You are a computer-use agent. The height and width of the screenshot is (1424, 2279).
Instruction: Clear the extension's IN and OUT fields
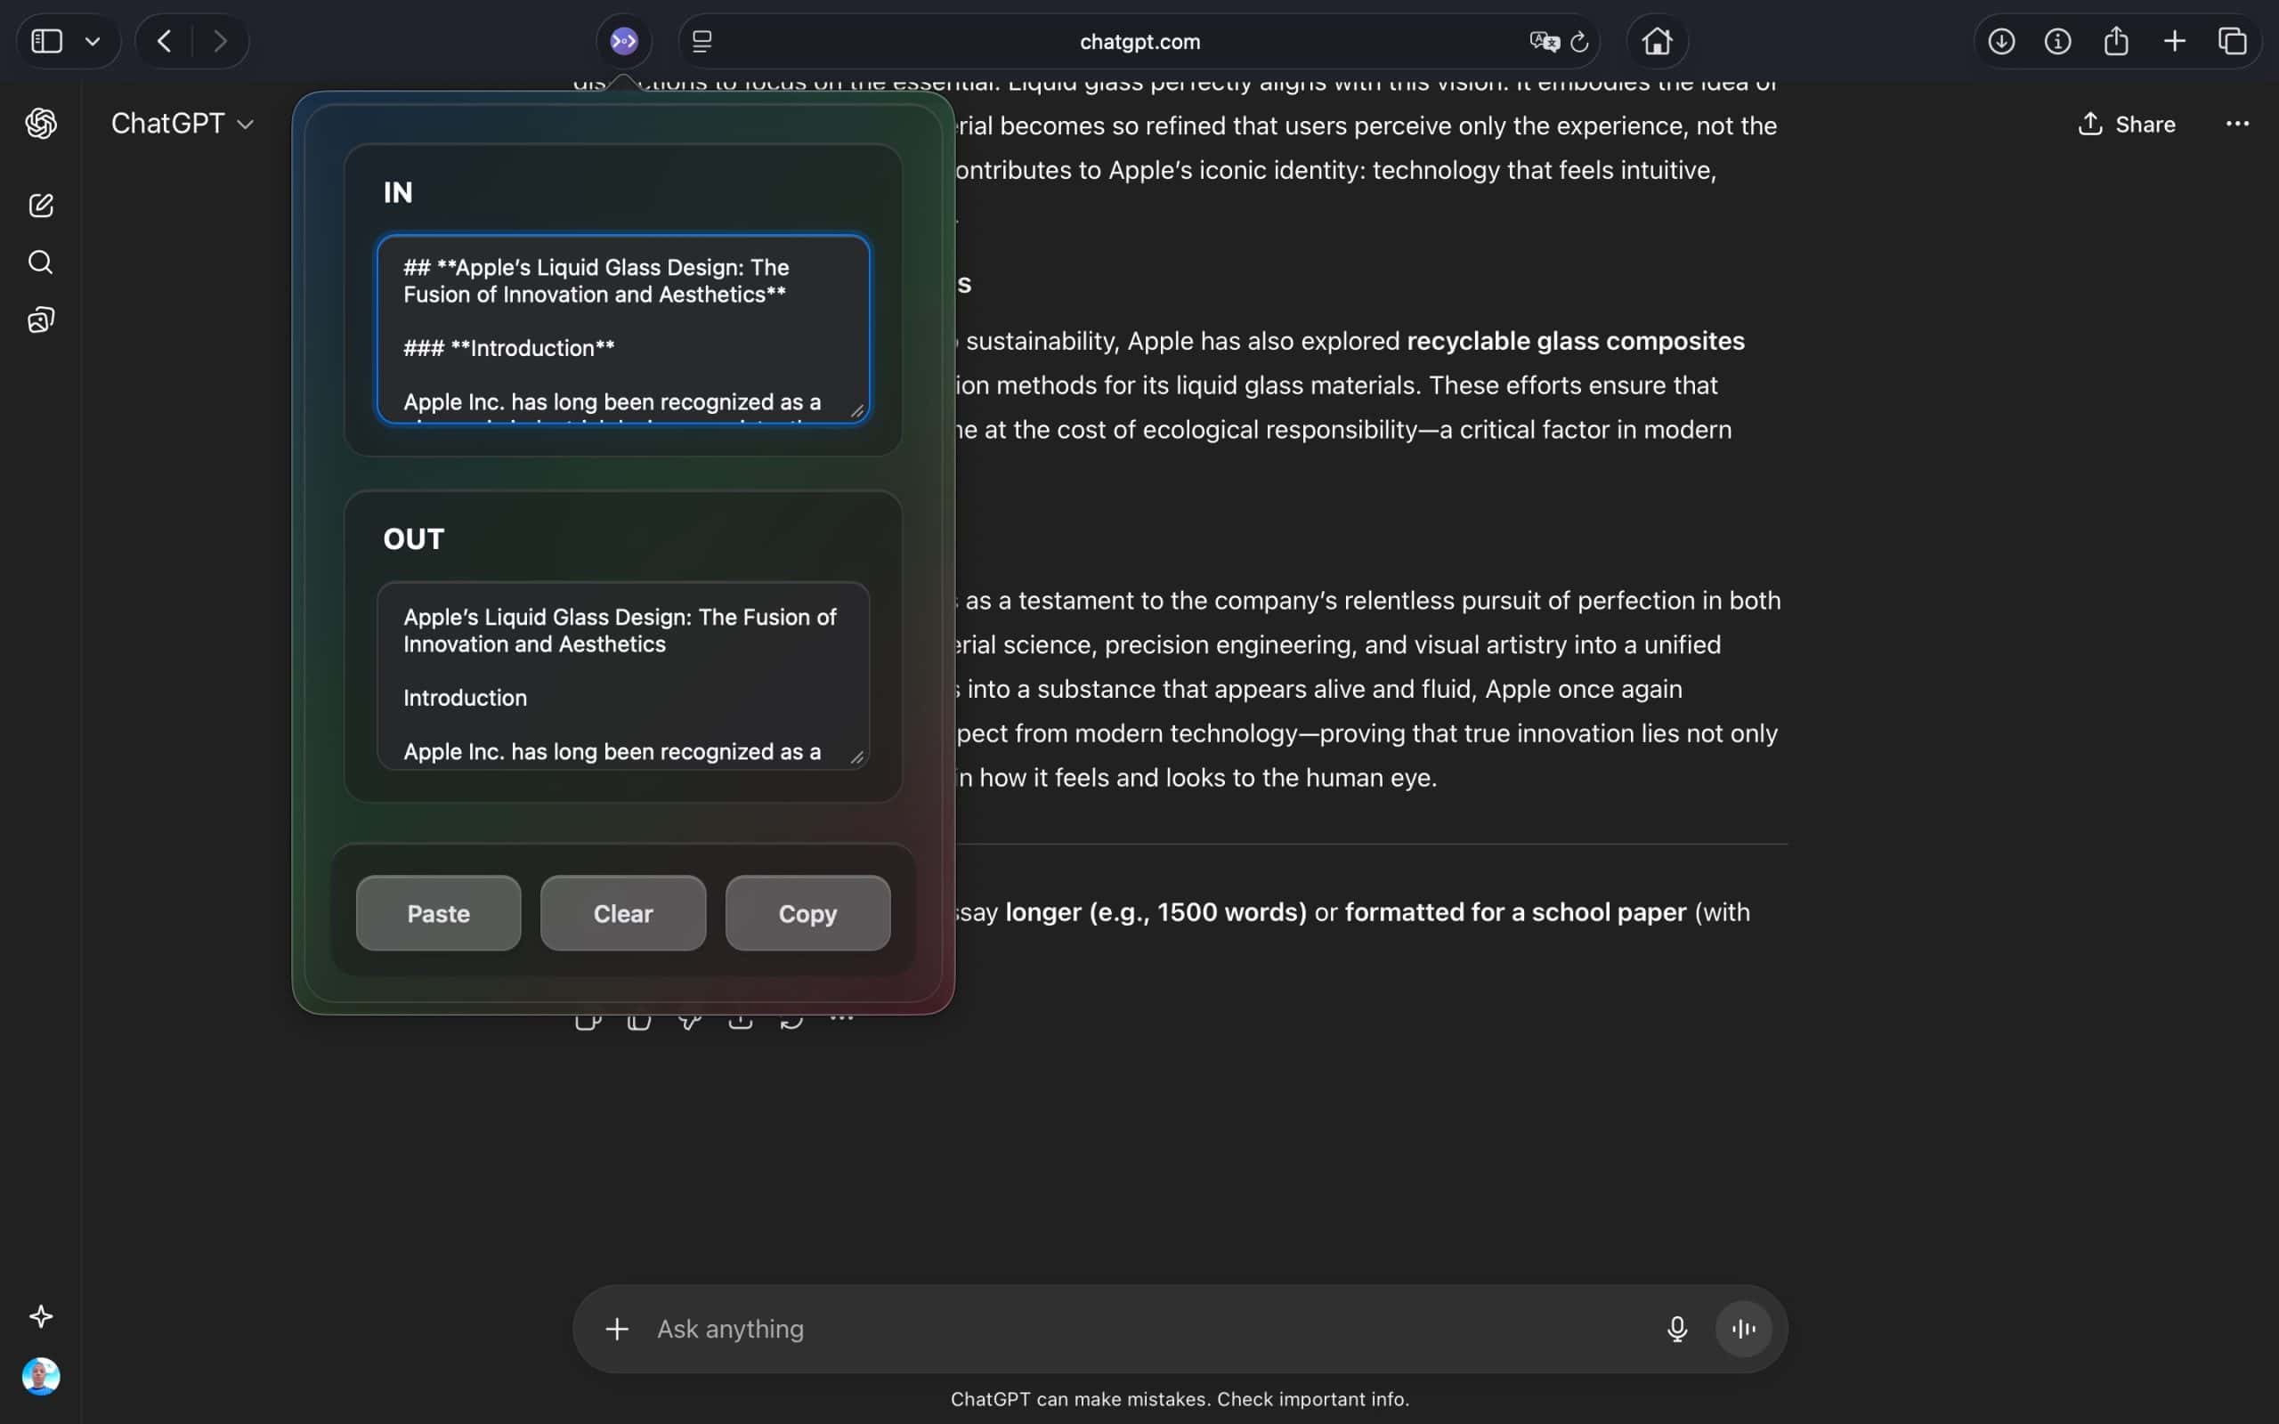(622, 912)
